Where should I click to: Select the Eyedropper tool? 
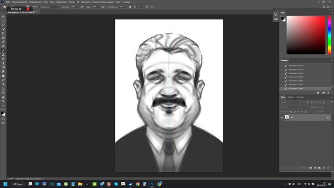point(3,42)
